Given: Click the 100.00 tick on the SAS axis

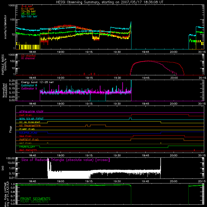Looking at the screenshot, I should click(x=10, y=158).
